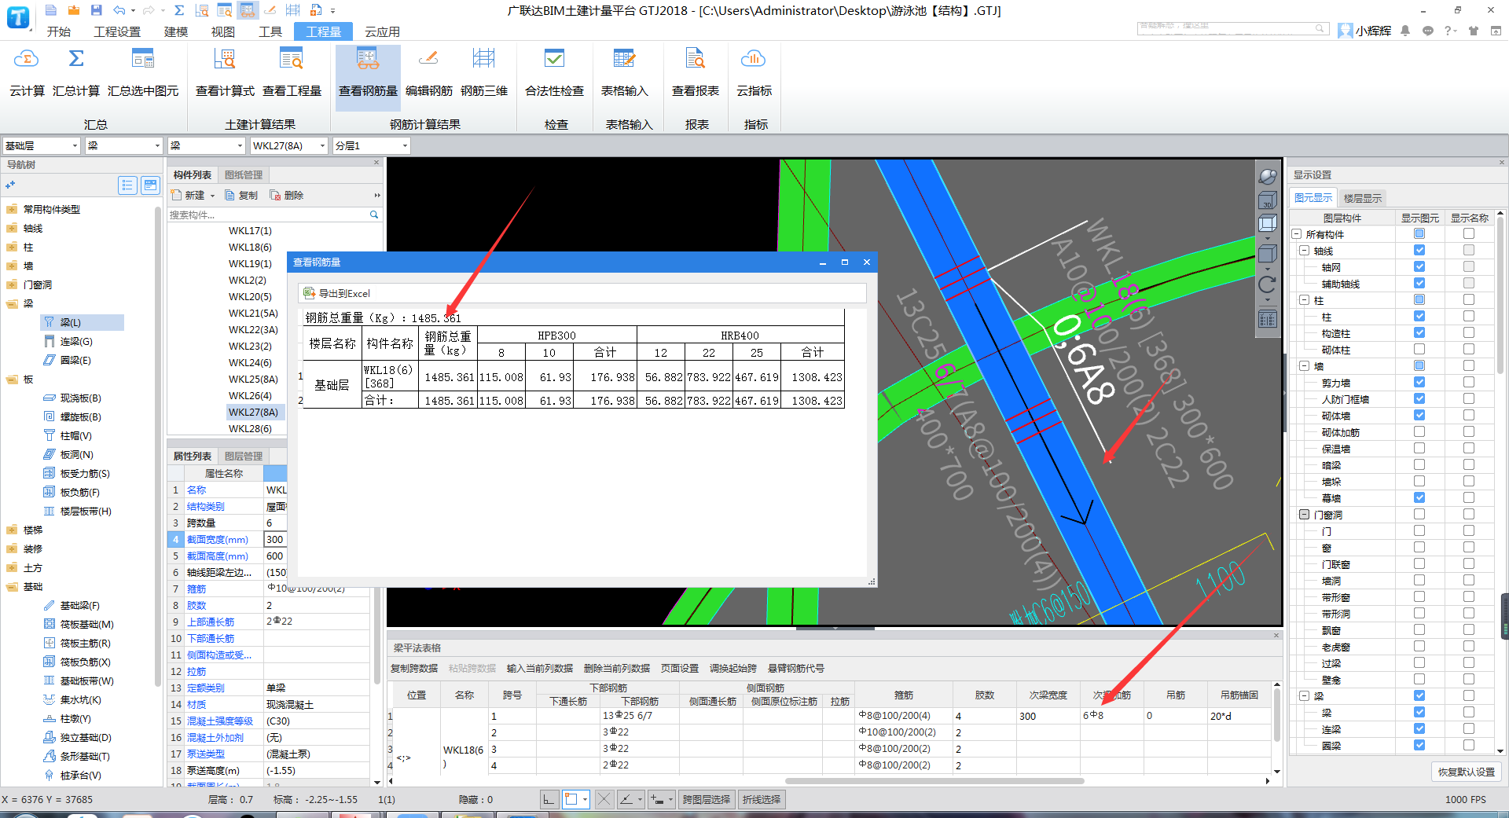
Task: Click the 汇总计算 sigma icon
Action: (x=76, y=60)
